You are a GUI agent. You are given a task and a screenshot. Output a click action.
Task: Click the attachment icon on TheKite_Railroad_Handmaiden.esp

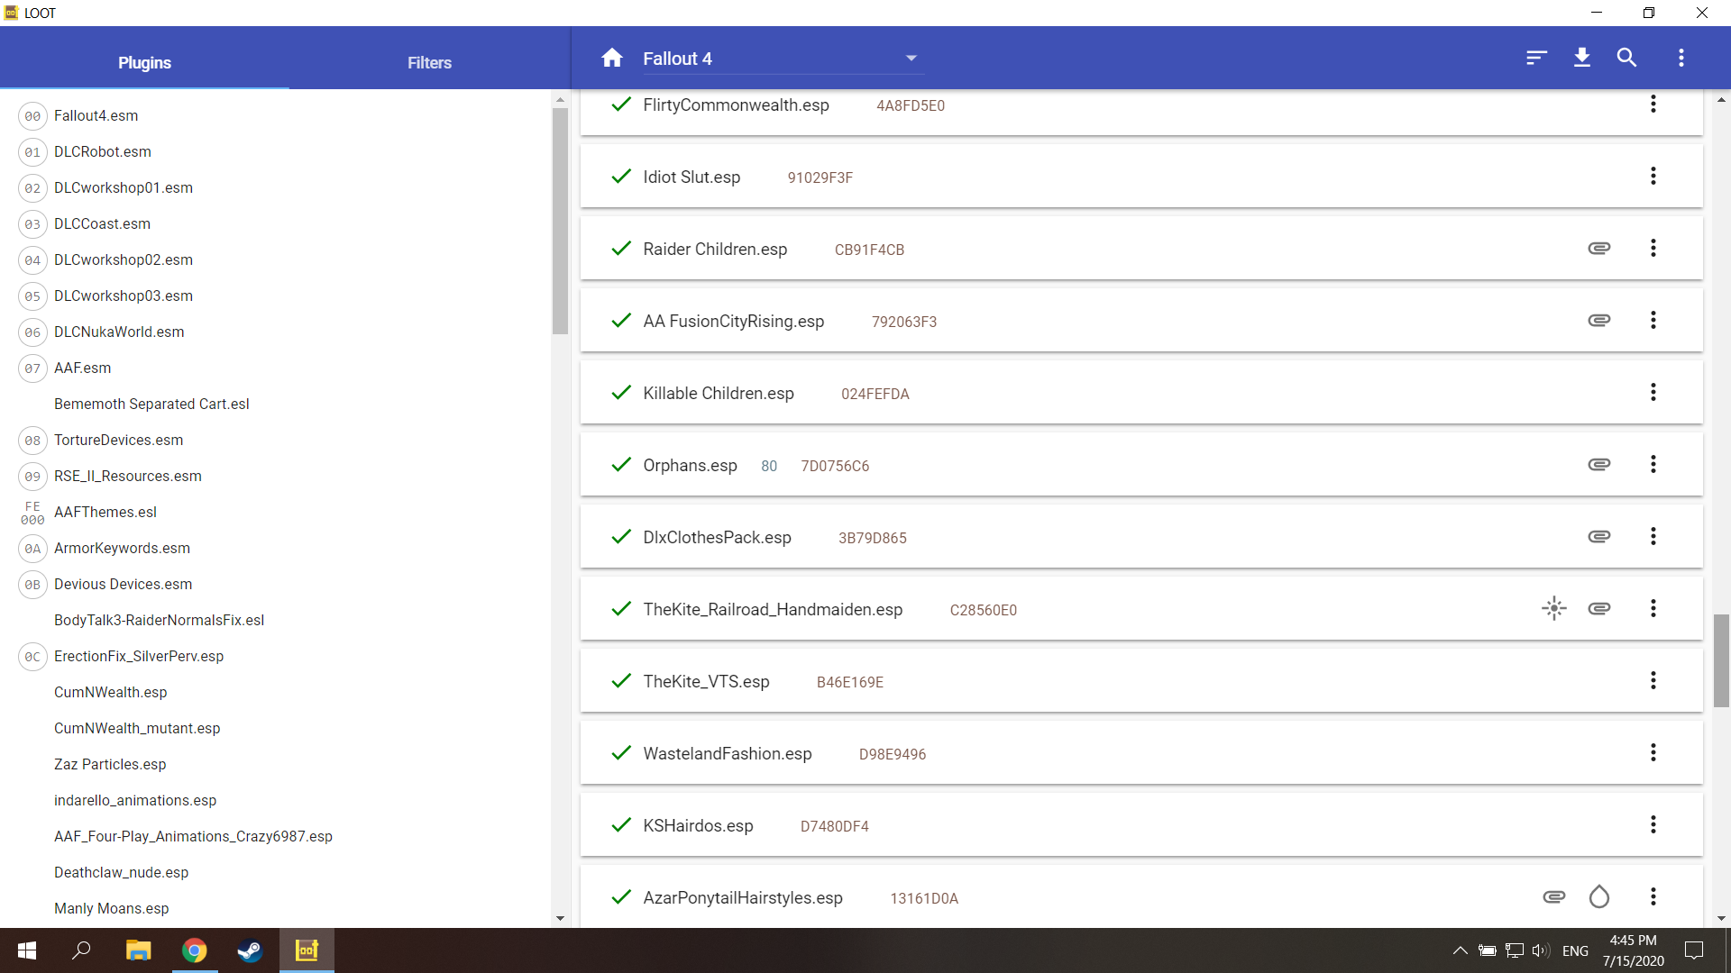pyautogui.click(x=1599, y=608)
